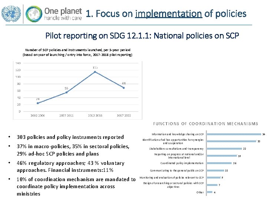
Task: Select the slide title 'Focus on implementation of policies'
Action: pos(166,14)
